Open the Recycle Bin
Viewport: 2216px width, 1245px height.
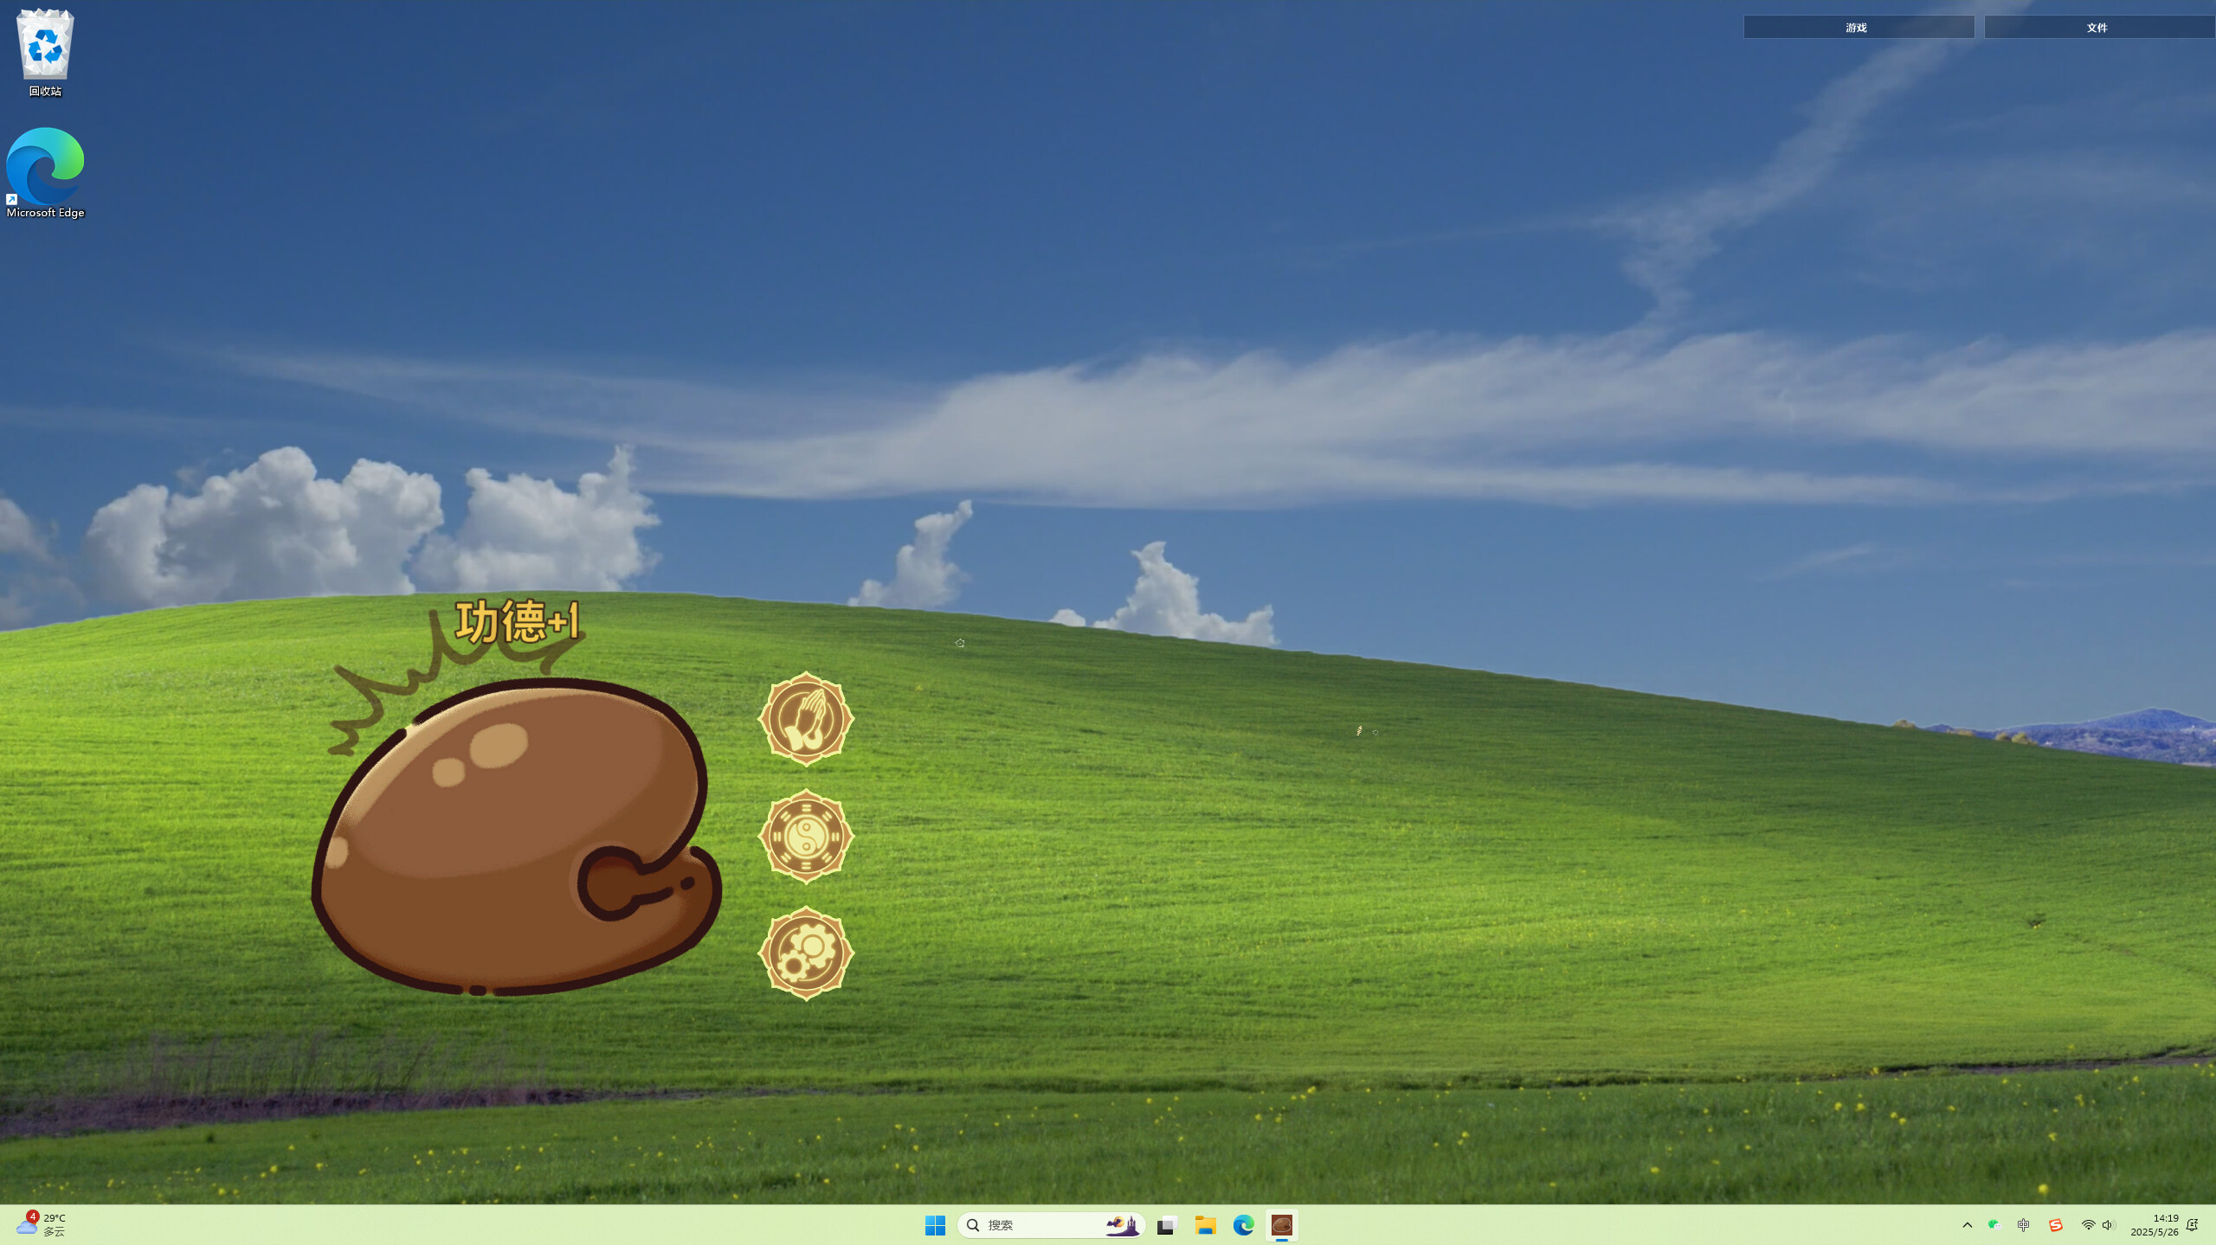(44, 48)
